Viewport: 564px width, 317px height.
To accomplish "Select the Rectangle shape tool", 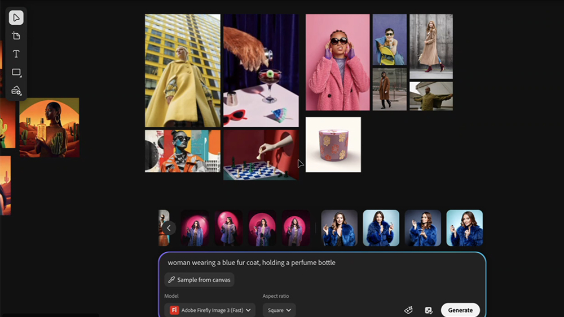I will coord(16,72).
